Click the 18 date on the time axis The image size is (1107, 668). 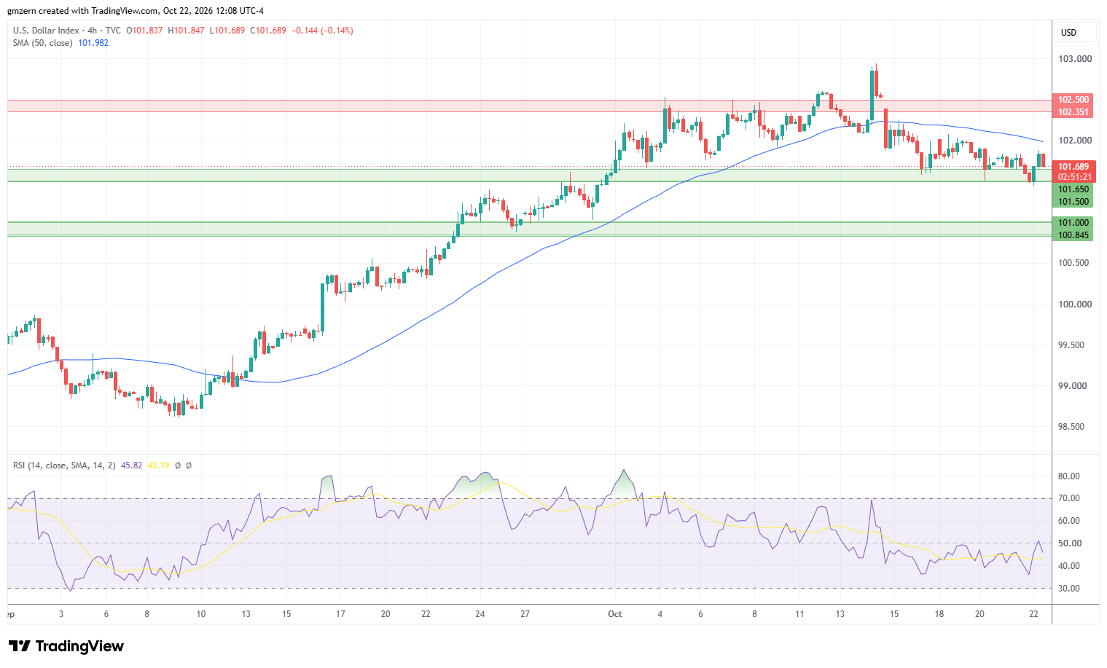[x=939, y=614]
